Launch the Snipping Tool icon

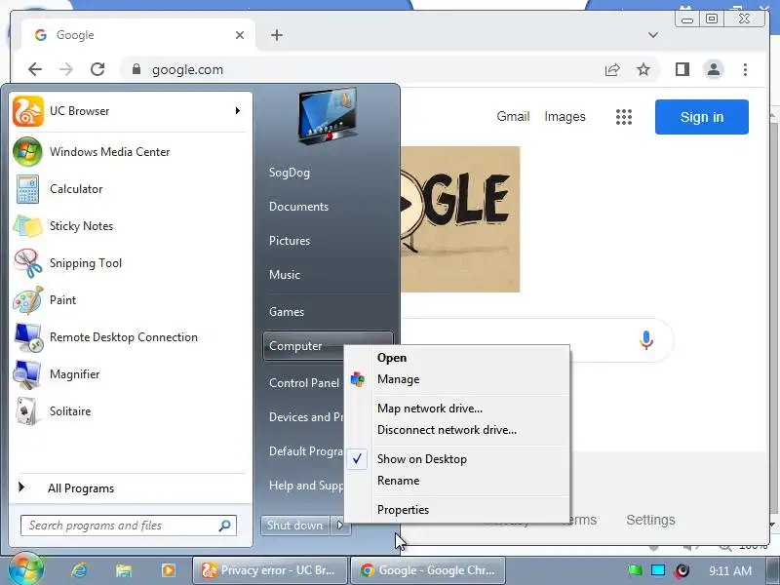pos(27,263)
